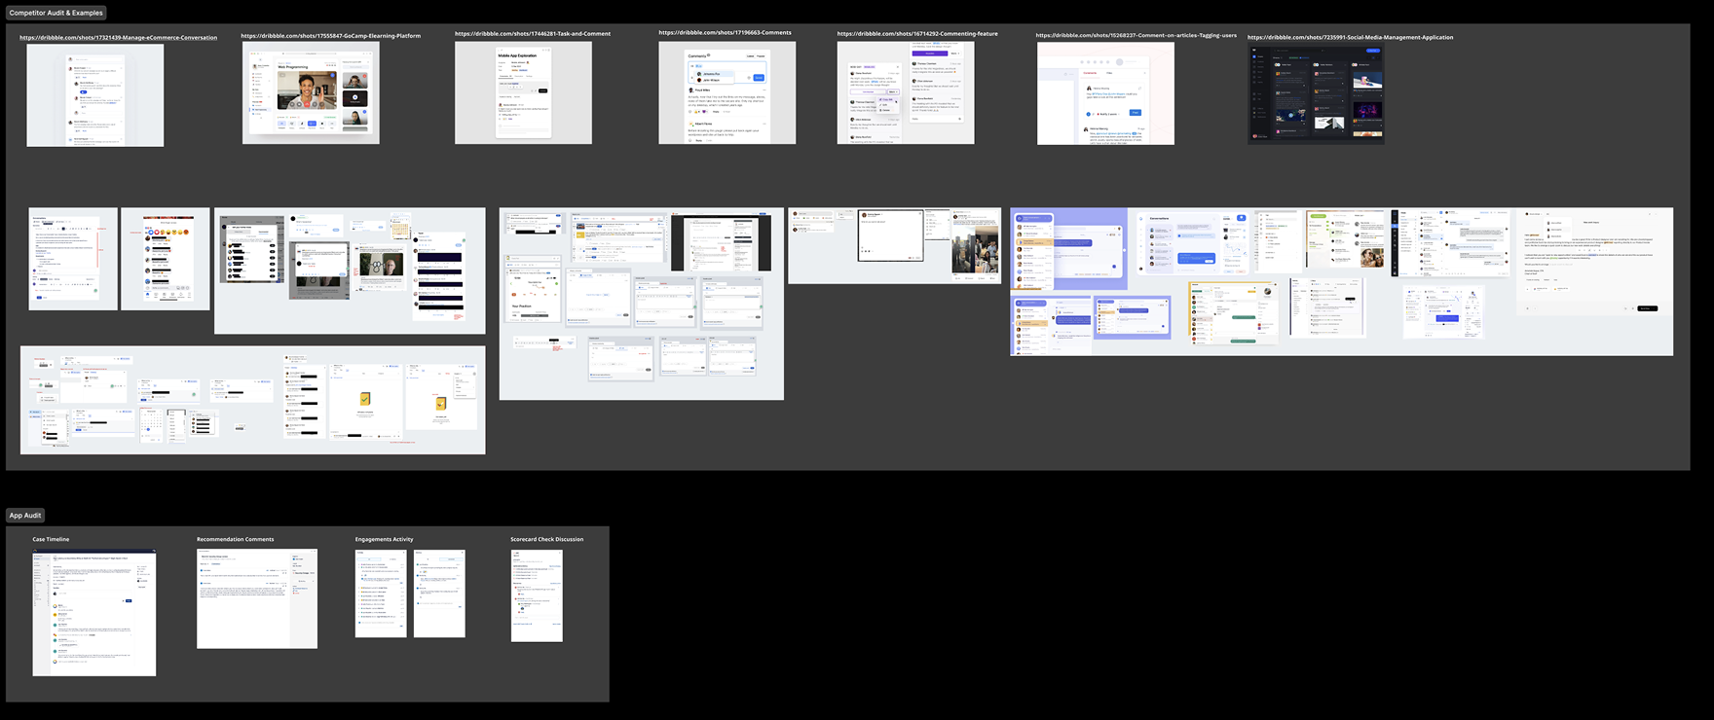Select the eCommerce conversation screenshot thumbnail
This screenshot has width=1714, height=720.
(95, 95)
